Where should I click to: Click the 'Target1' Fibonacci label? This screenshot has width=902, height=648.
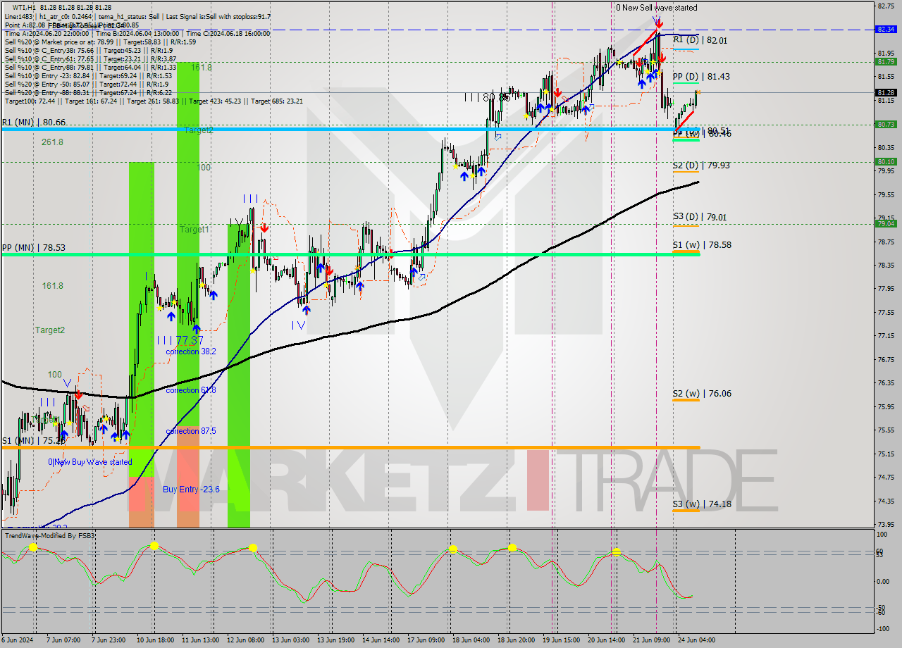[x=194, y=230]
